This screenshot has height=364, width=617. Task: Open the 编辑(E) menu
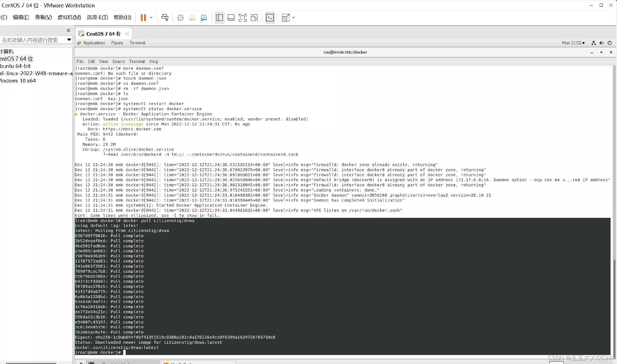coord(21,17)
